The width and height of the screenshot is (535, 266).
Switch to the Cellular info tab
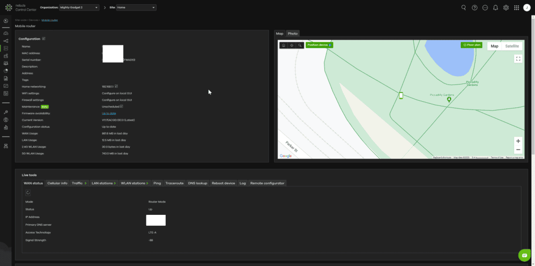pyautogui.click(x=57, y=183)
